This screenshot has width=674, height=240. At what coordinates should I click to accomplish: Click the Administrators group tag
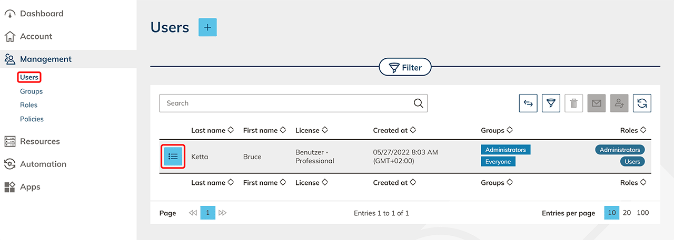[505, 150]
